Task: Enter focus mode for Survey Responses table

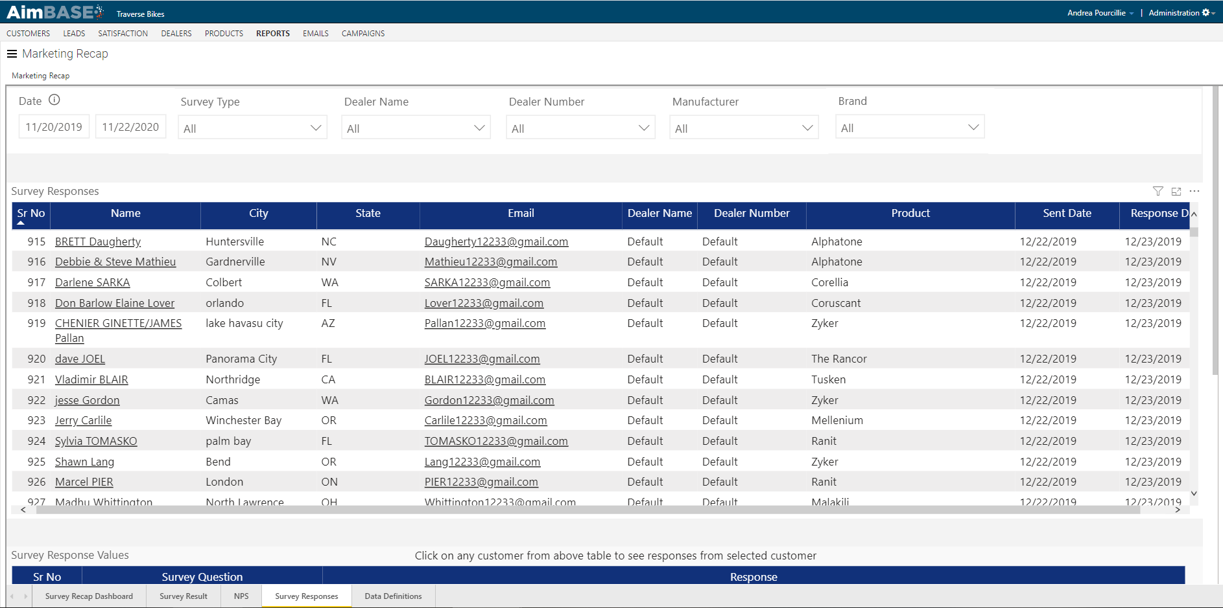Action: pyautogui.click(x=1176, y=191)
